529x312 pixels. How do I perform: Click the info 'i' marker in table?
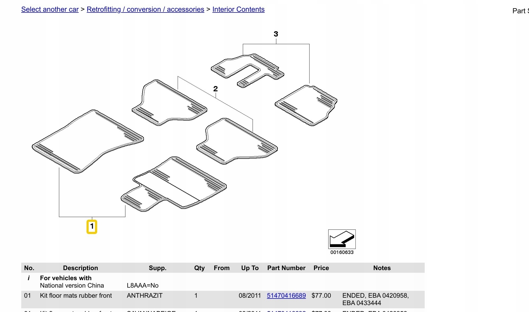tap(28, 278)
